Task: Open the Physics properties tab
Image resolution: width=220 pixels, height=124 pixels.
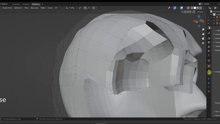Action: tap(209, 79)
